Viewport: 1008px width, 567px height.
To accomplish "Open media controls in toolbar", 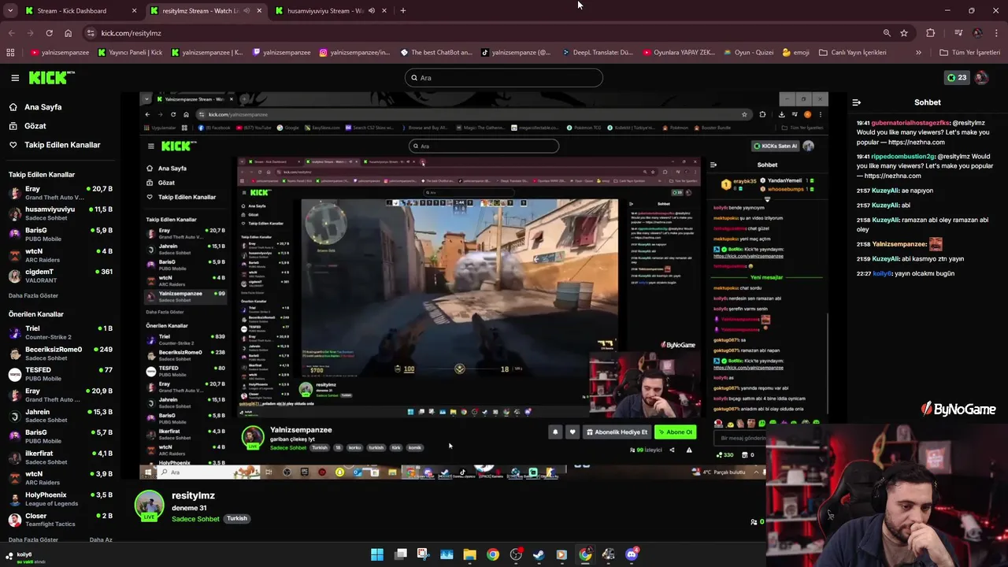I will click(x=958, y=33).
